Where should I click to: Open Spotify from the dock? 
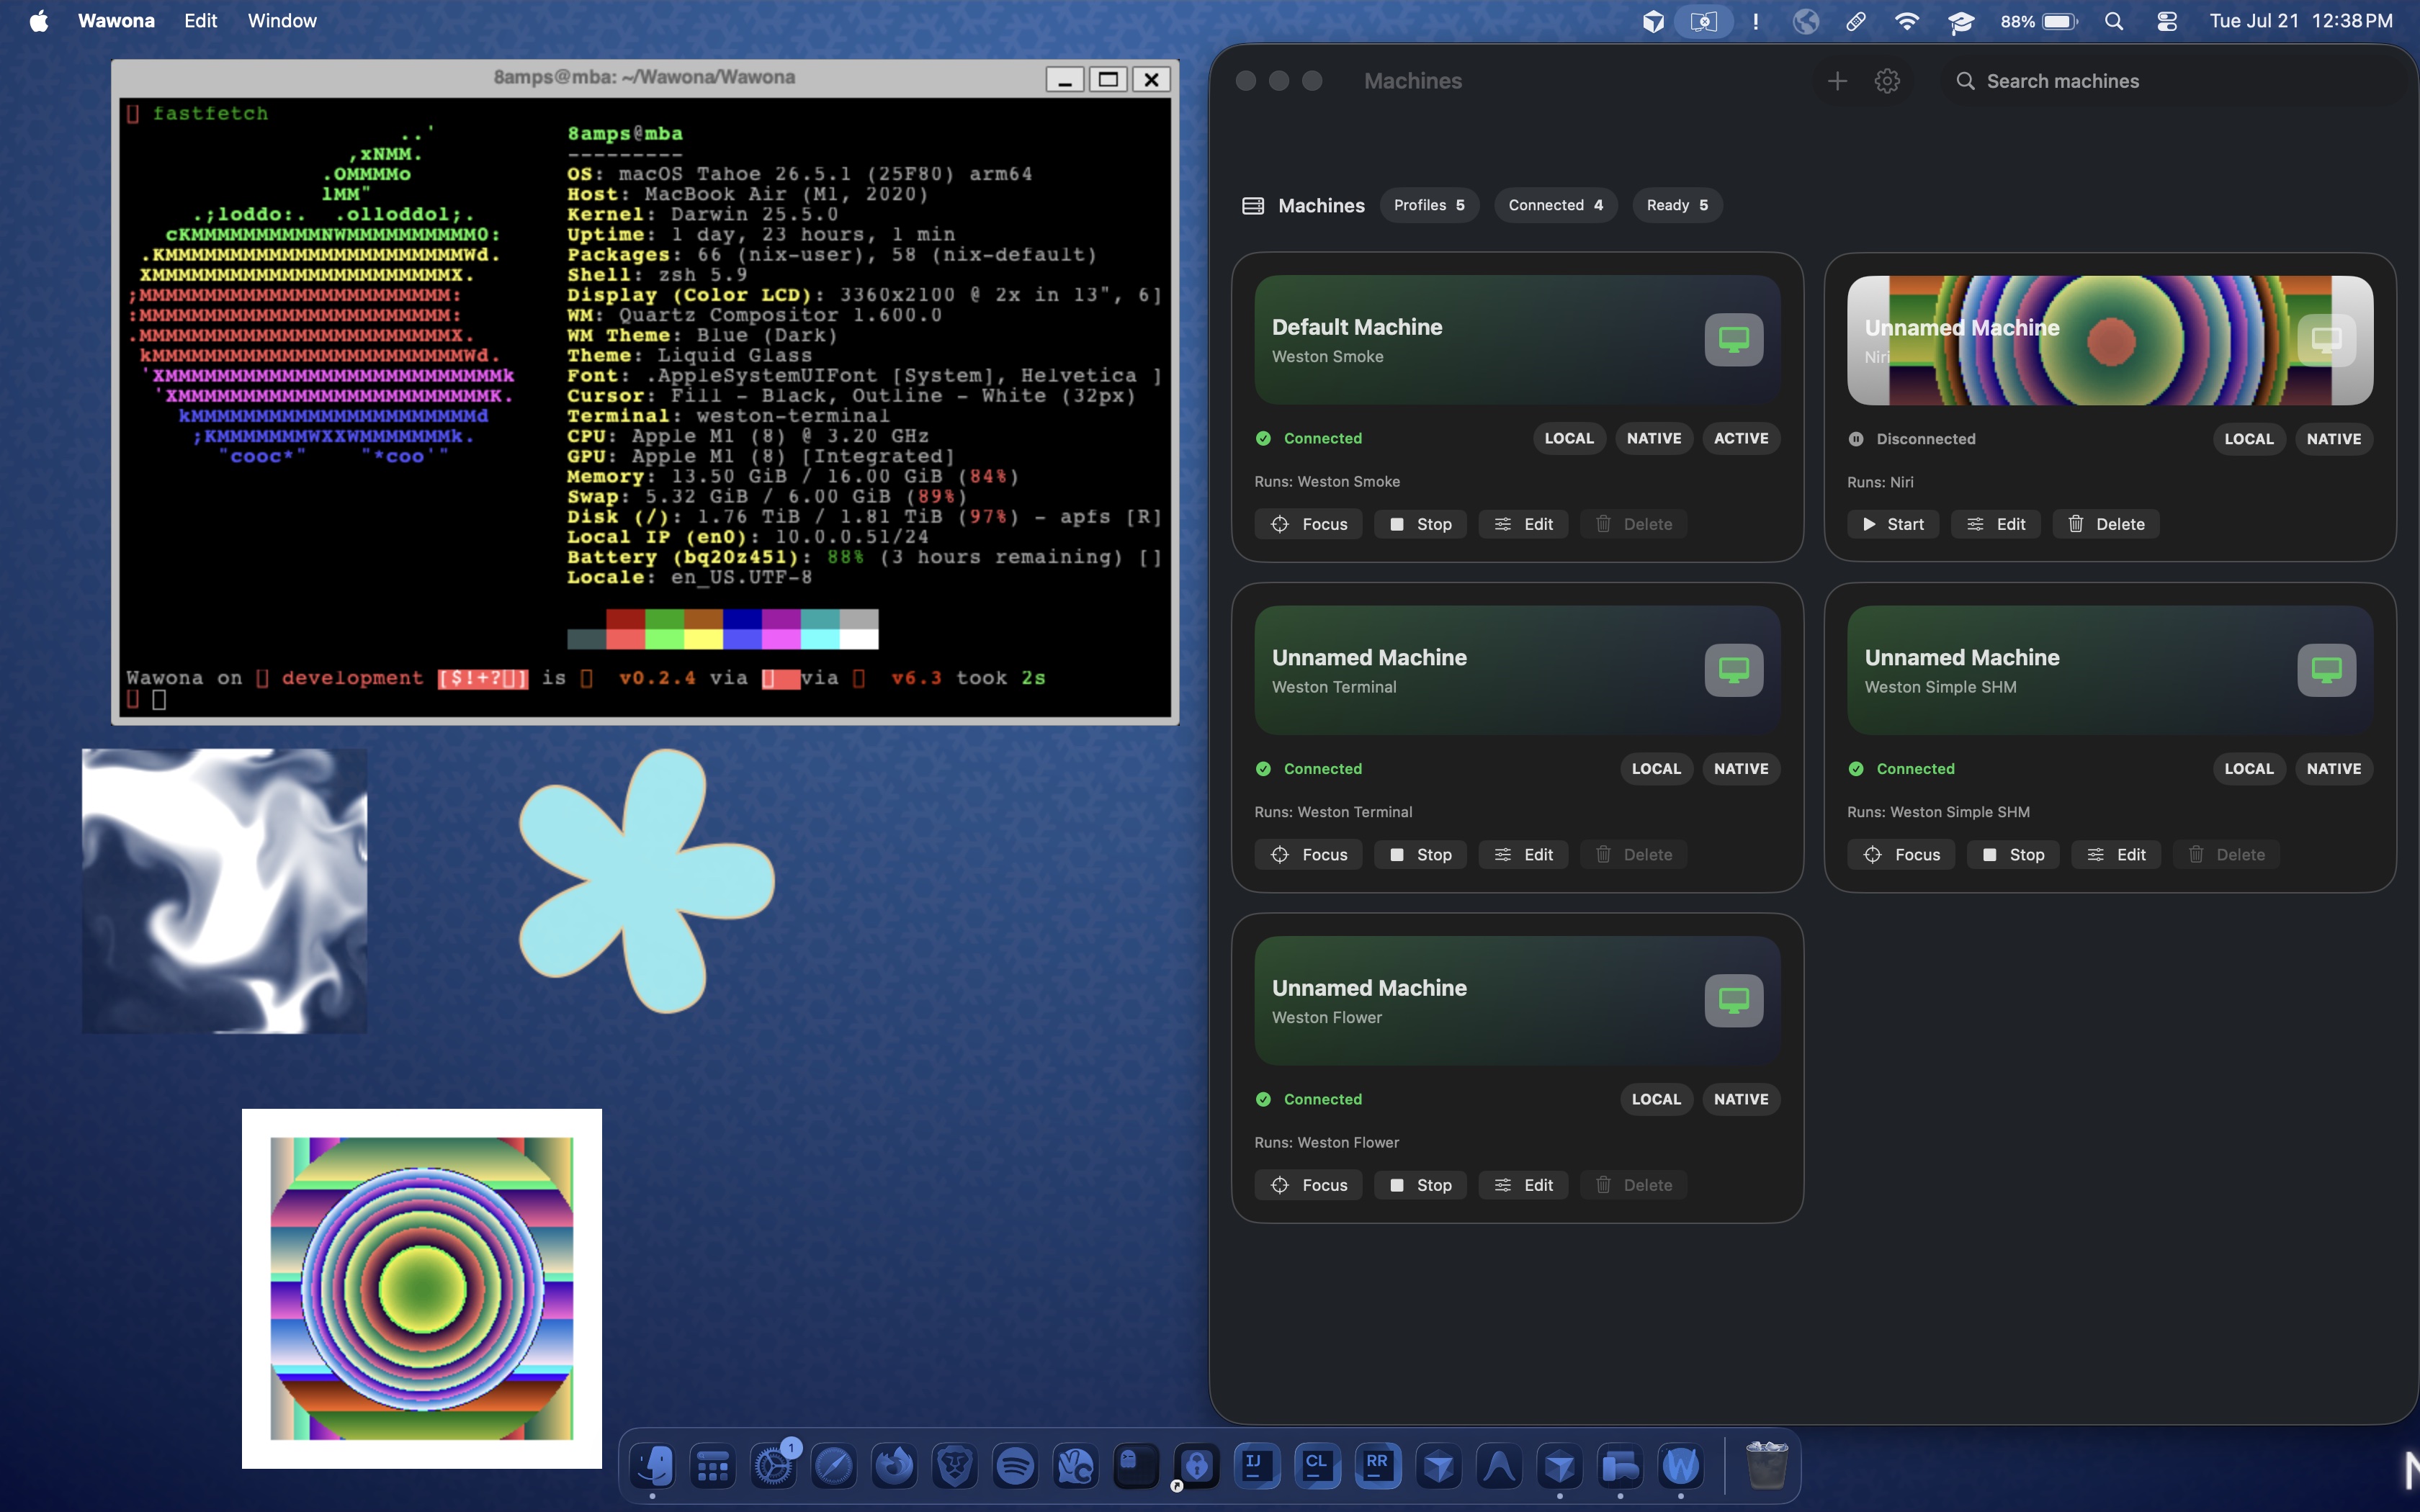click(1016, 1466)
